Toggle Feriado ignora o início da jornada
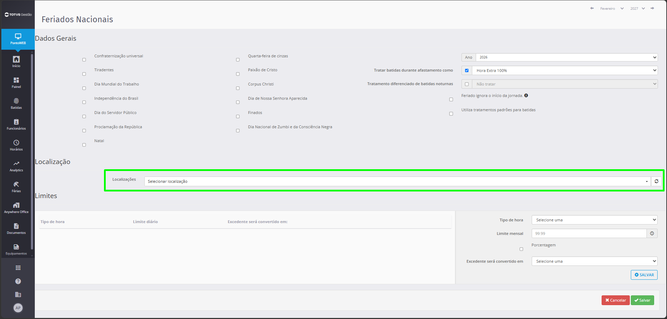The image size is (667, 319). [451, 99]
